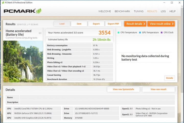
Task: Click the 30.0 fps playback value
Action: click(x=97, y=67)
